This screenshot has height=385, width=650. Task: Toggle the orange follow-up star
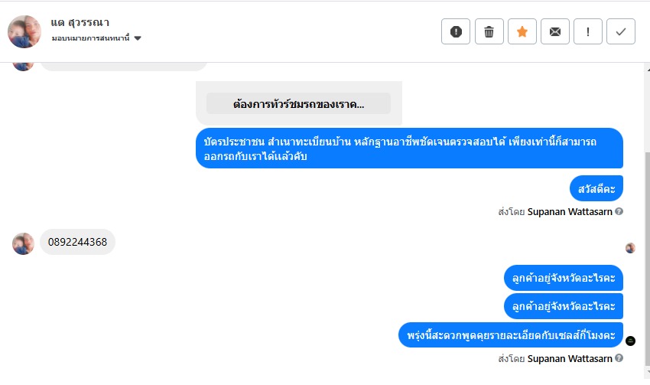pyautogui.click(x=522, y=31)
